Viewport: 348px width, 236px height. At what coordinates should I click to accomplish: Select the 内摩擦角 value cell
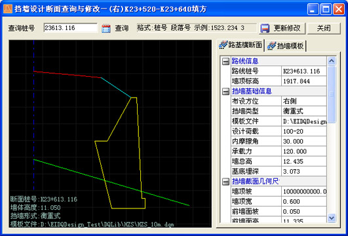[304, 141]
